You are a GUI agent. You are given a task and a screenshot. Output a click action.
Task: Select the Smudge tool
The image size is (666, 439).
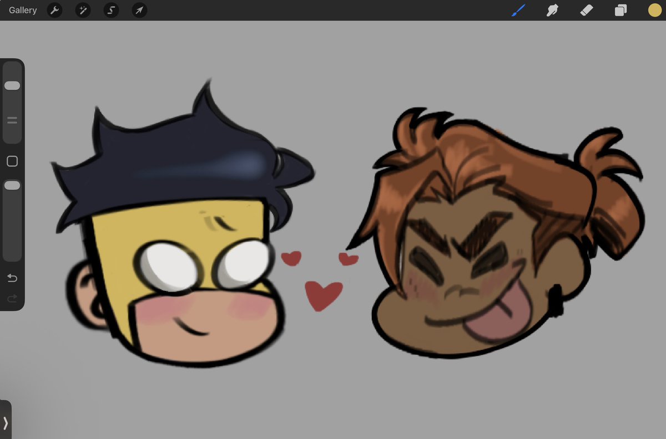point(552,10)
